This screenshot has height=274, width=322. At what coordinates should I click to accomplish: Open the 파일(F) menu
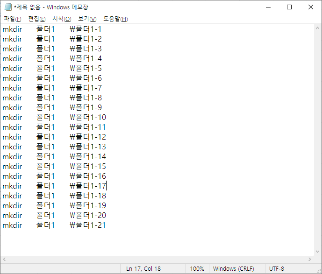12,19
